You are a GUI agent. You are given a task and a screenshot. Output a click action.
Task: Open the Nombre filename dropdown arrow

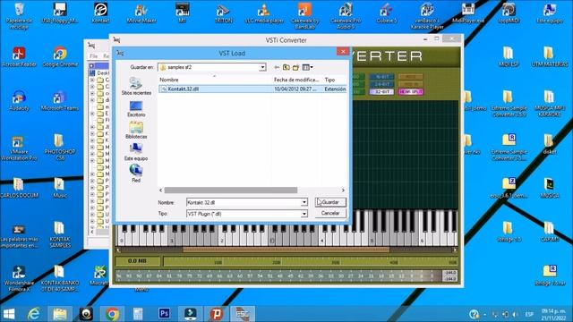pos(304,202)
